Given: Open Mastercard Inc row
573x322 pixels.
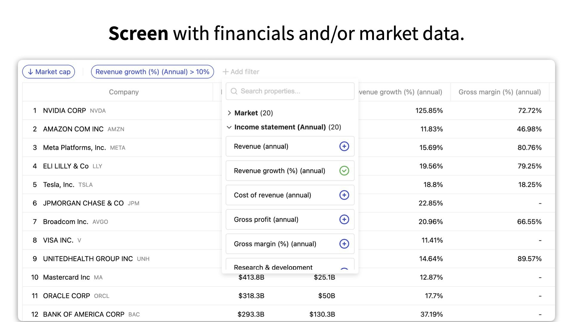Looking at the screenshot, I should coord(289,277).
